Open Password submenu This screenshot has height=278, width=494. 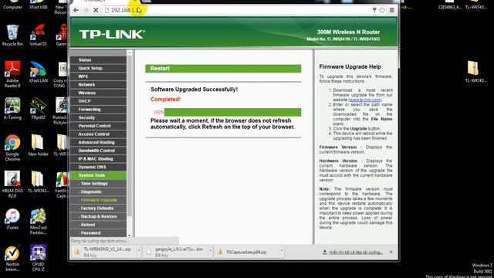(98, 233)
